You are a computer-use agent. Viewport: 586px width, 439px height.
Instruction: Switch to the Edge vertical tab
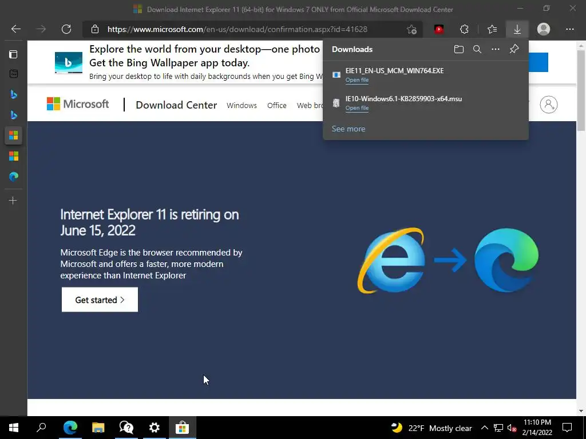14,177
